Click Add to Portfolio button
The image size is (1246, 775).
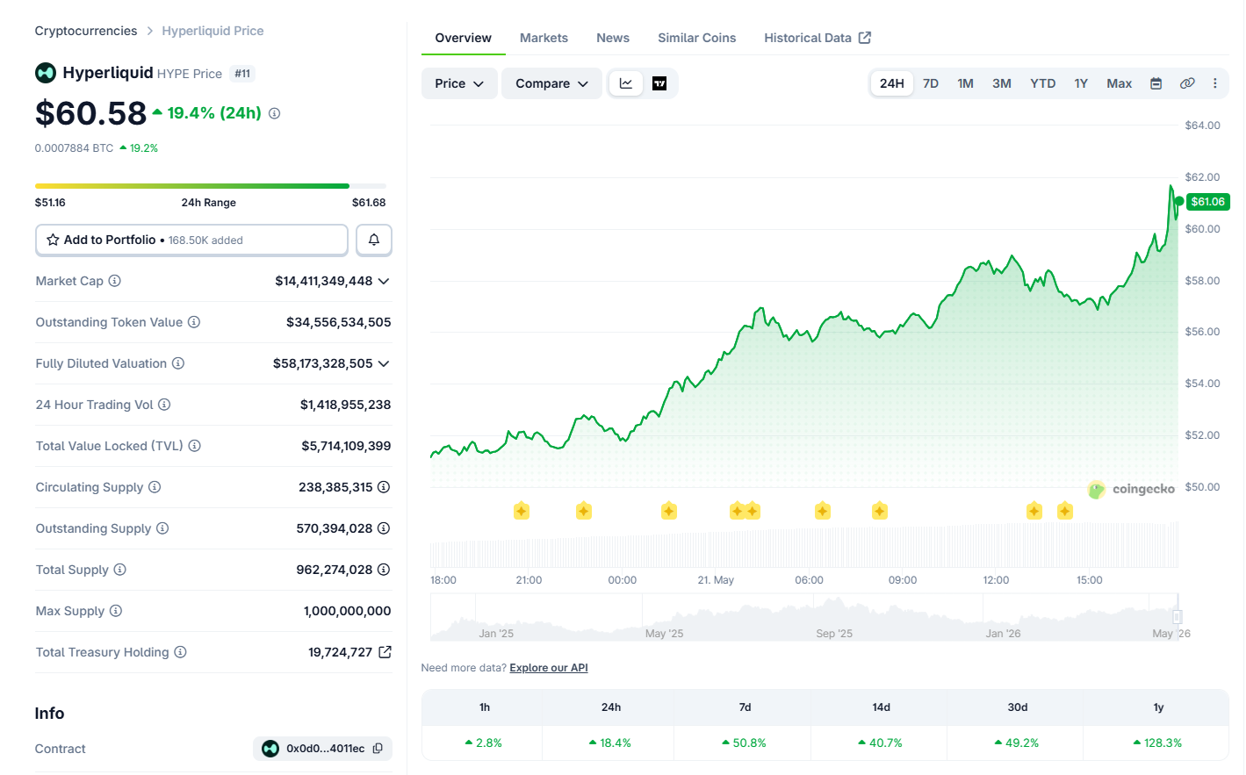[x=191, y=240]
